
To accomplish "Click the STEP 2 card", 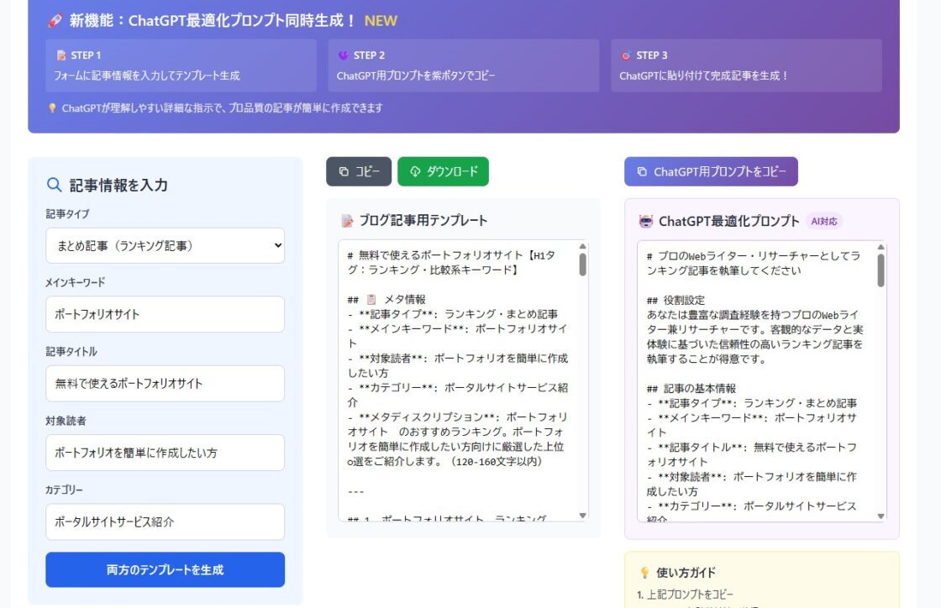I will [x=463, y=66].
